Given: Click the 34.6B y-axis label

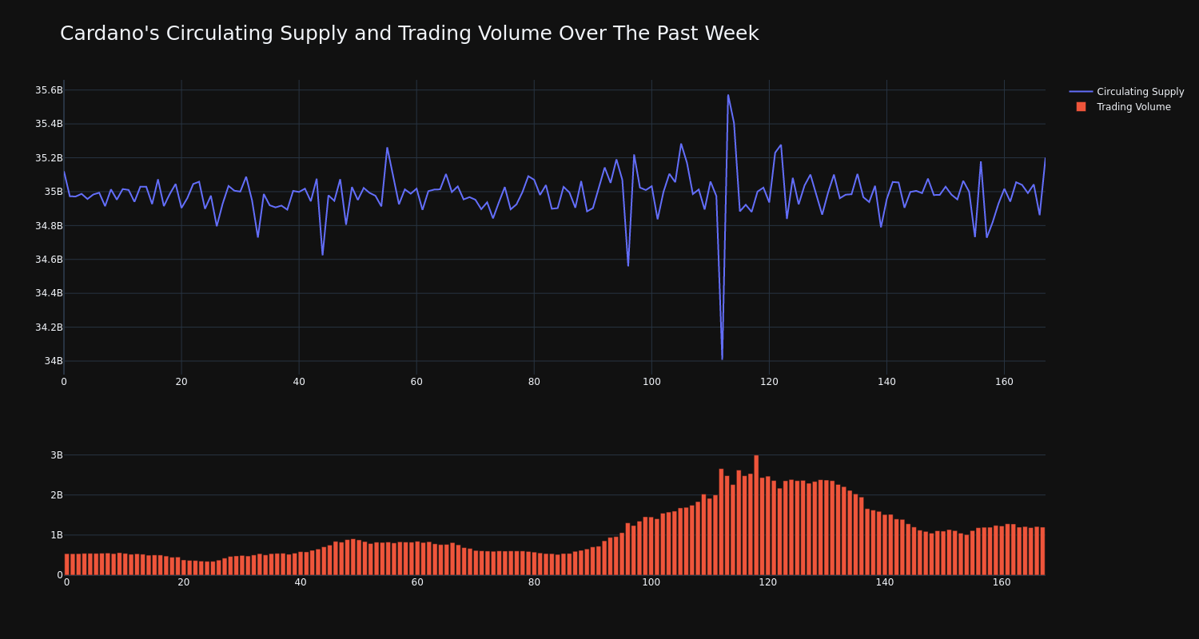Looking at the screenshot, I should point(49,260).
